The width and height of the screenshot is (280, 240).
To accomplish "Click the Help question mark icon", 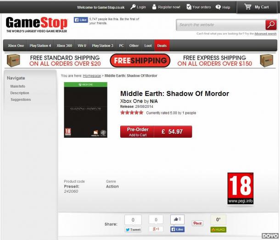I will tap(218, 7).
